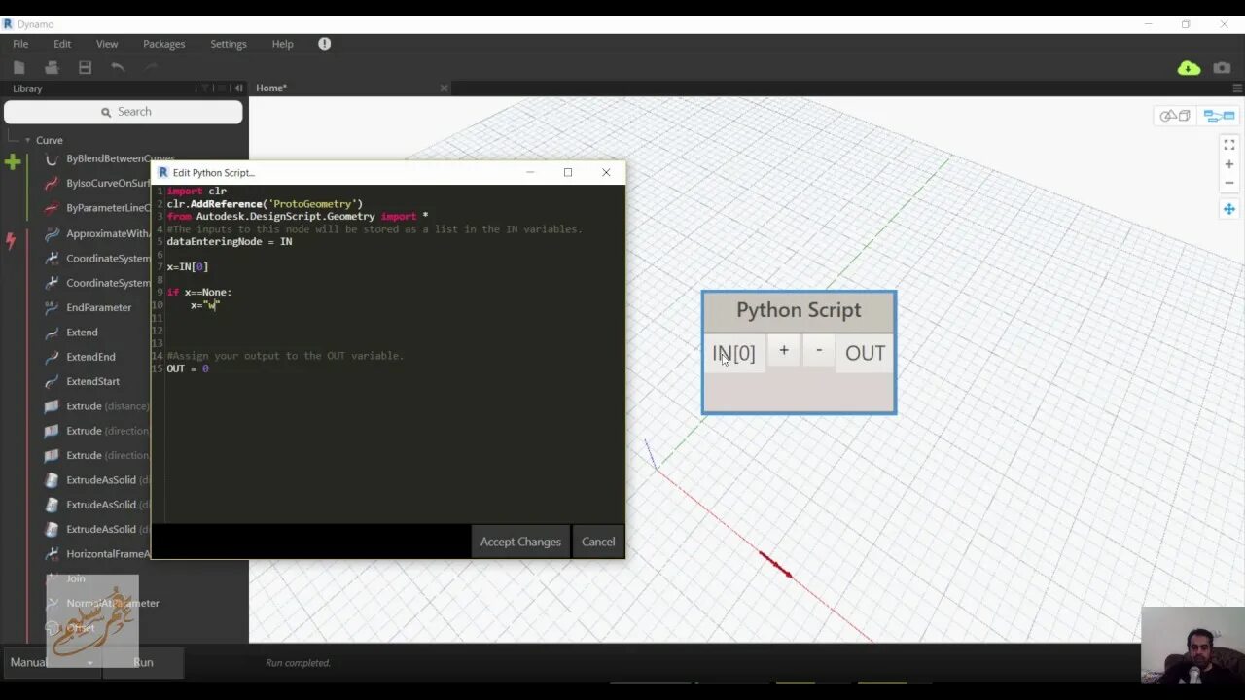Switch to 3D geometry background preview

tap(1175, 116)
